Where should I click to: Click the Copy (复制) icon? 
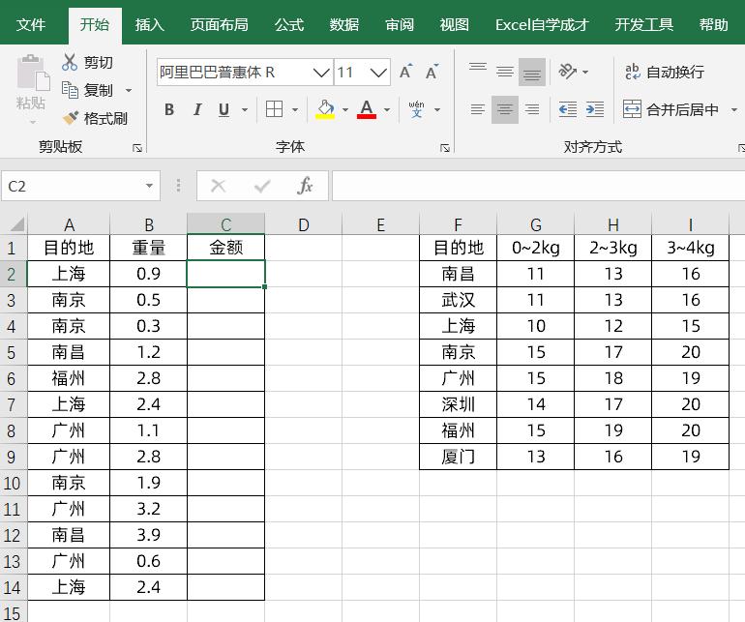[70, 90]
